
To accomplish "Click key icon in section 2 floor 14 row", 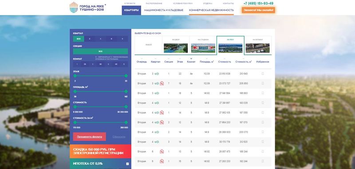I will tap(157, 132).
